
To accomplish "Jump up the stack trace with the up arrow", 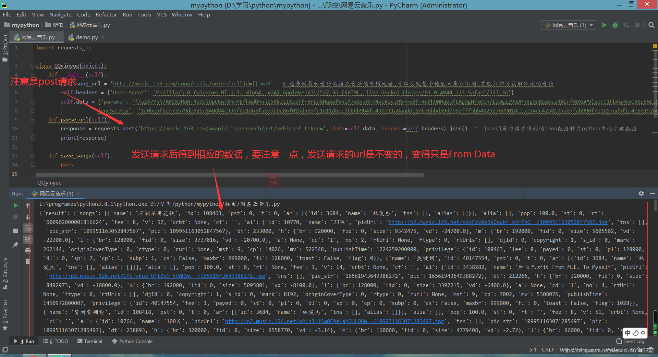I will click(28, 205).
